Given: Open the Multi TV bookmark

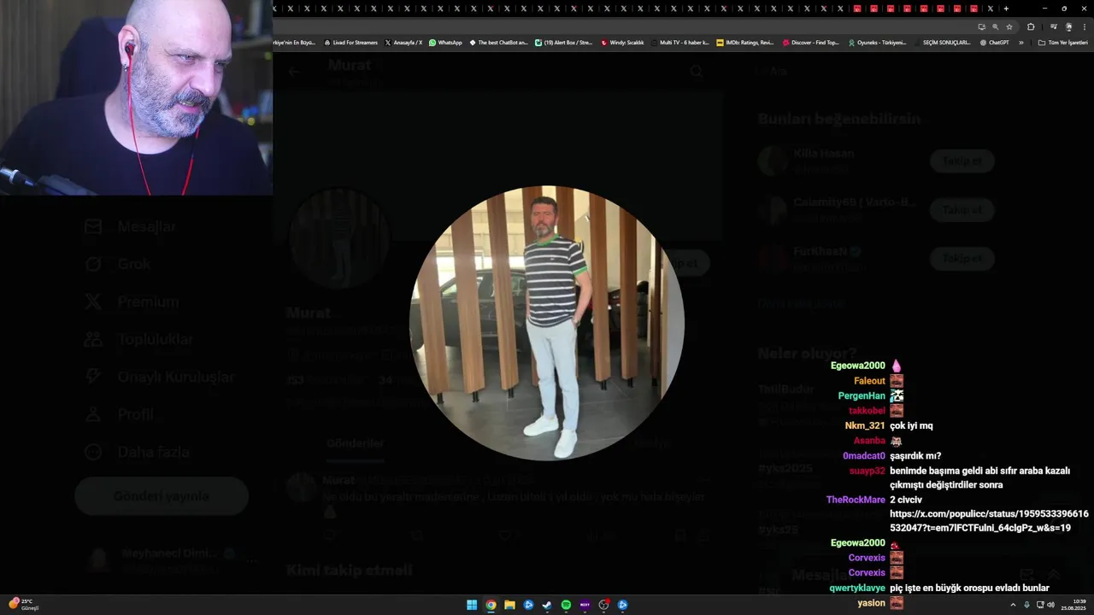Looking at the screenshot, I should pyautogui.click(x=679, y=42).
